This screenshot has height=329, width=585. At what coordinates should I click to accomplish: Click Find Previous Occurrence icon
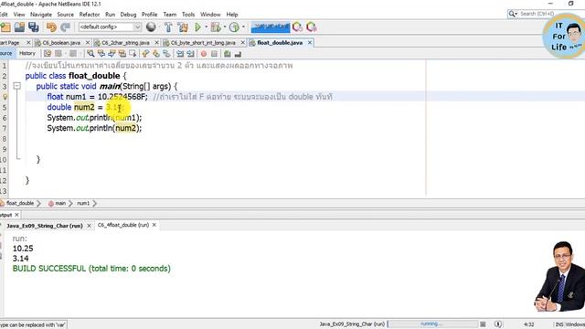point(101,54)
